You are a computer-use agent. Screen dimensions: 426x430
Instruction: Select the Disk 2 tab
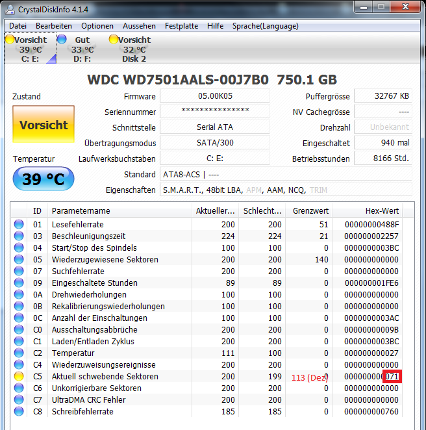tap(134, 49)
